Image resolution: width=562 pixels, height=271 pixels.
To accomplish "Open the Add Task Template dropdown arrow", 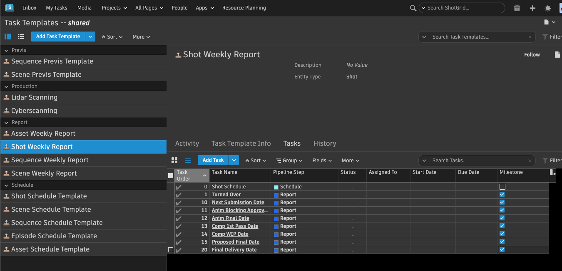I will 90,37.
